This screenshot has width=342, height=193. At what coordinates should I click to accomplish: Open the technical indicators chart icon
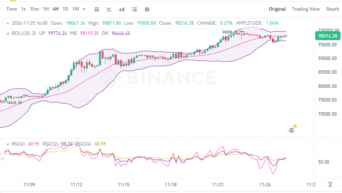click(x=109, y=9)
